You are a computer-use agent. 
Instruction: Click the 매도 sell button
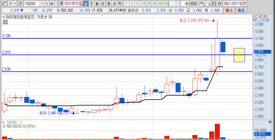click(x=241, y=11)
